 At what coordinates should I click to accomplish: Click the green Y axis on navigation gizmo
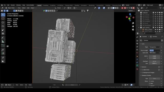click(x=129, y=19)
